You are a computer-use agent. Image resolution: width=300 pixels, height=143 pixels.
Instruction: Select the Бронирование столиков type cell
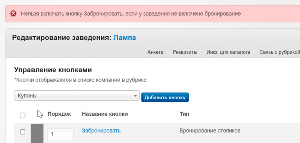[210, 131]
